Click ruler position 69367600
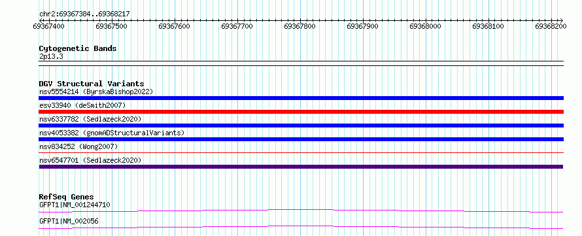582x236 pixels. click(174, 26)
